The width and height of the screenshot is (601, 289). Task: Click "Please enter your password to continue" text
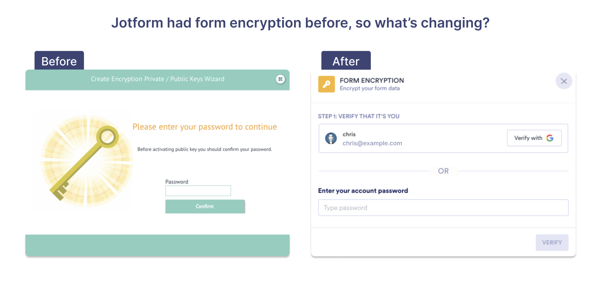[204, 127]
